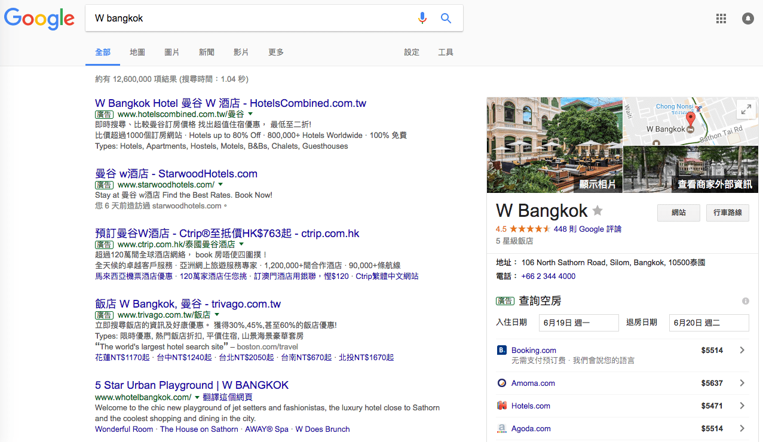Open the trivago.com.tw result title

(188, 304)
